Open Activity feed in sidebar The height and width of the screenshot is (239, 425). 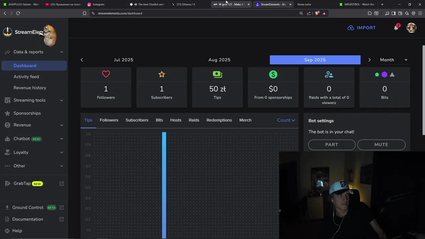click(x=26, y=77)
